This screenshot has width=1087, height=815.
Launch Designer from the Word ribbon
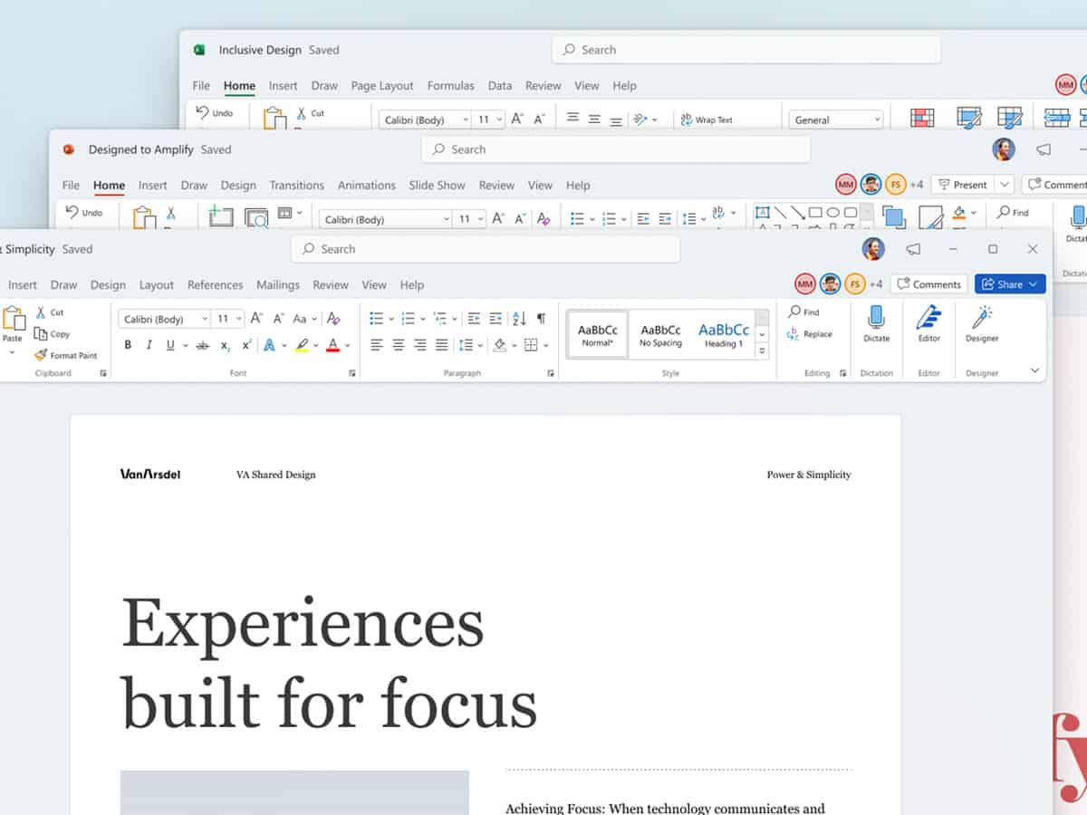pyautogui.click(x=982, y=318)
